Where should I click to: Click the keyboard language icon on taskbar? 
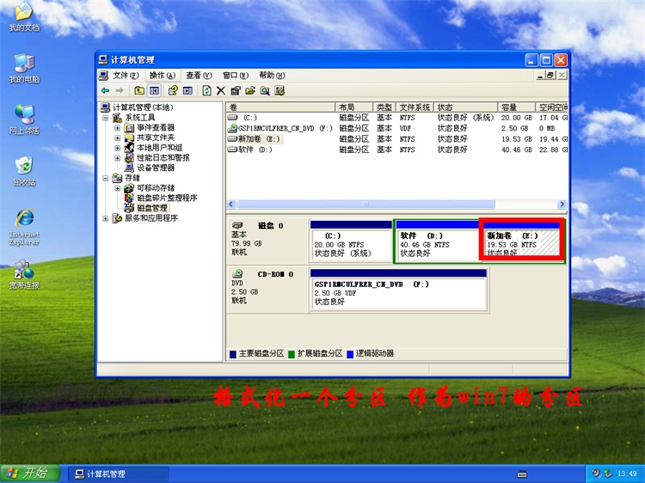[522, 474]
